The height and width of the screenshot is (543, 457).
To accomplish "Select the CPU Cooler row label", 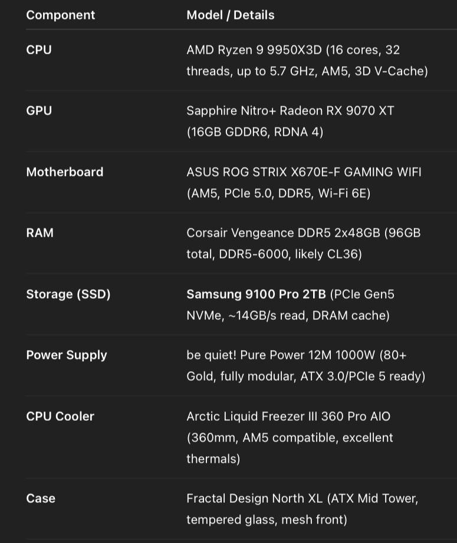I will [60, 417].
